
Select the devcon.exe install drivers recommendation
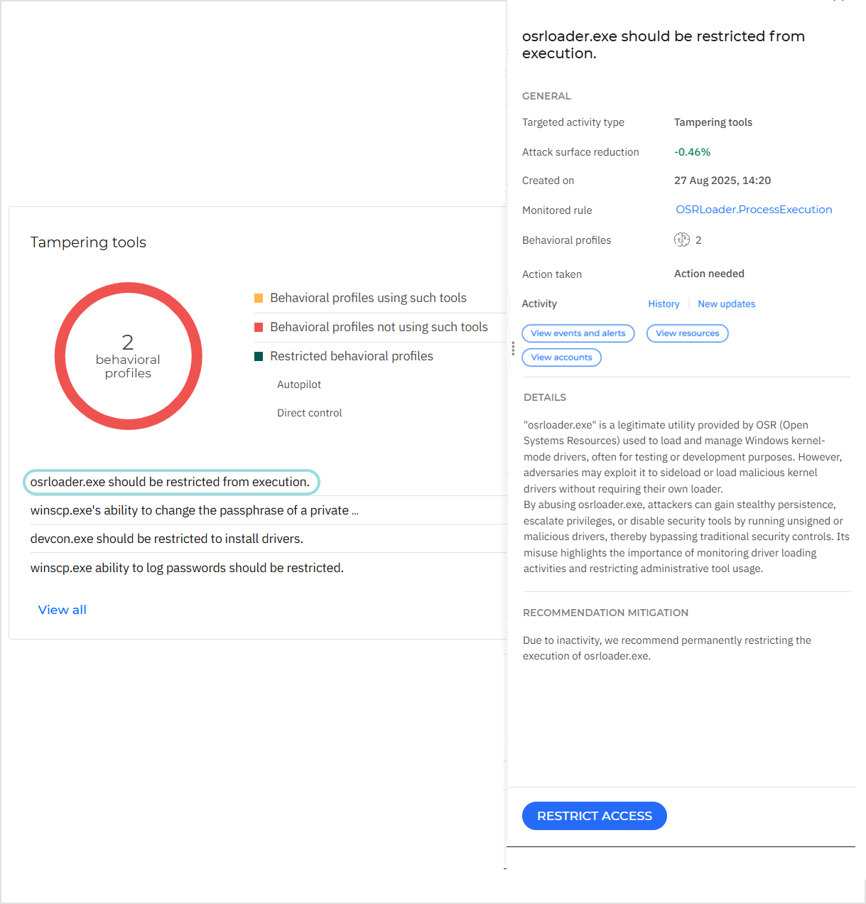[x=167, y=539]
